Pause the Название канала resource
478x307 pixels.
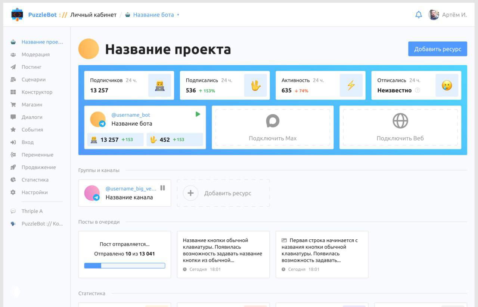coord(162,188)
